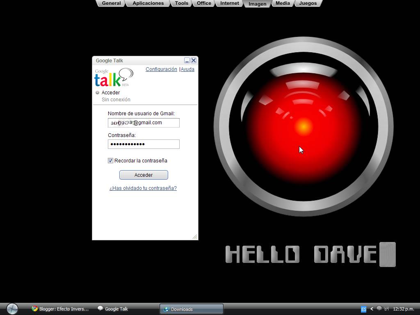Expand hidden system tray icons arrow
This screenshot has width=420, height=315.
[372, 309]
